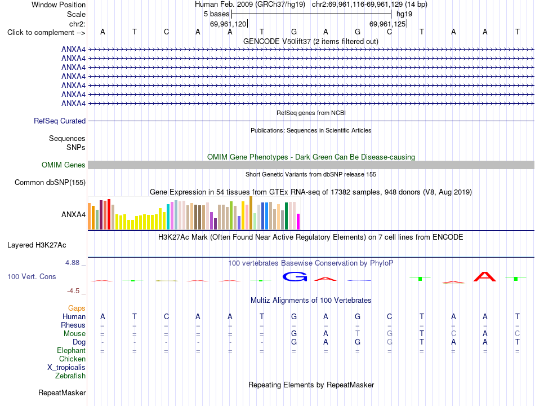
Task: Click the Sequences label of Publications track
Action: (x=67, y=138)
